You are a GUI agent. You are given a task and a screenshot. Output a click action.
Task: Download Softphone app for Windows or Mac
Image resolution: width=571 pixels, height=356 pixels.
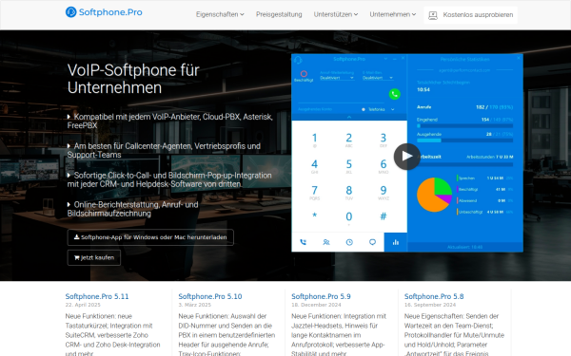click(150, 237)
